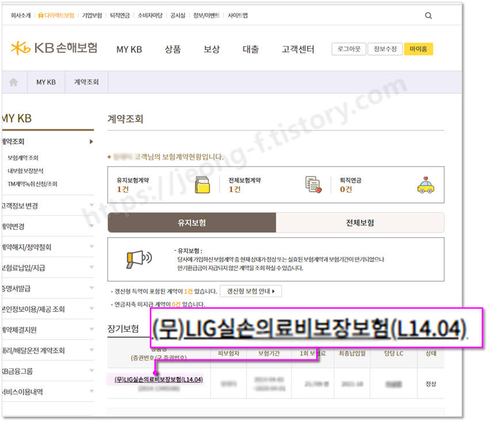Open the 대출 main menu
This screenshot has height=422, width=488.
click(x=250, y=49)
